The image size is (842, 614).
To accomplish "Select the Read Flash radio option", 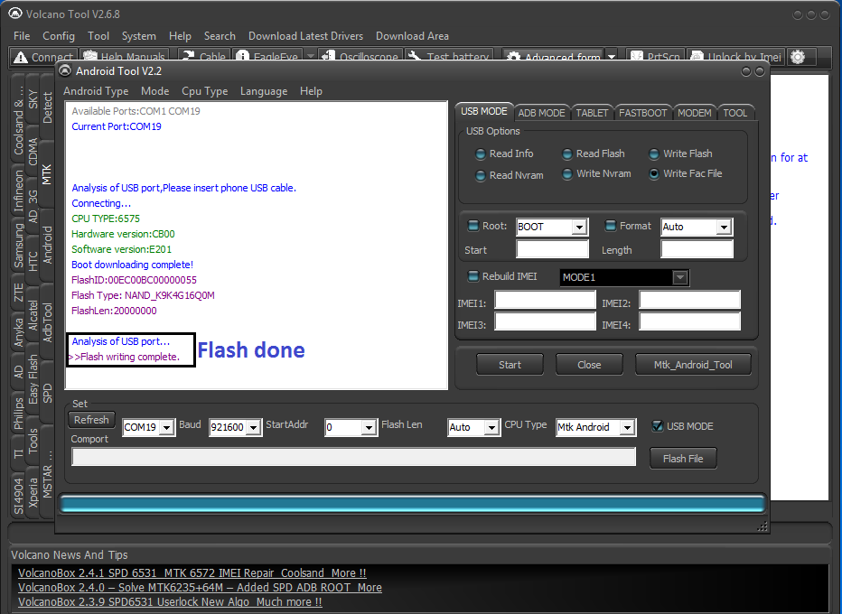I will click(x=567, y=154).
